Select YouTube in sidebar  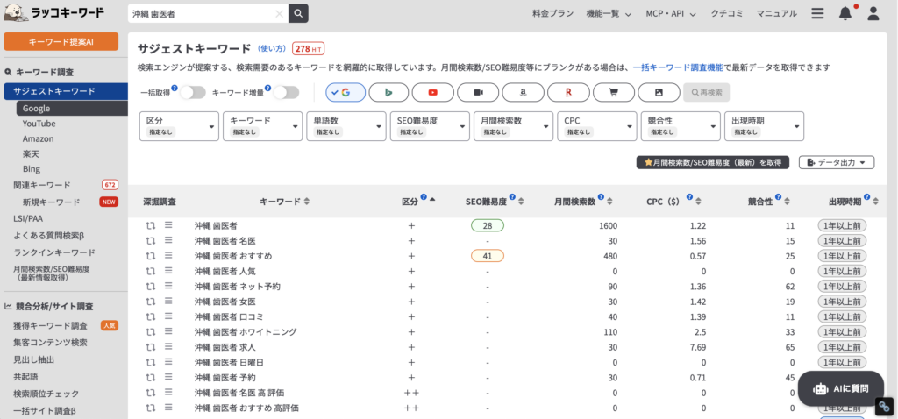point(39,124)
